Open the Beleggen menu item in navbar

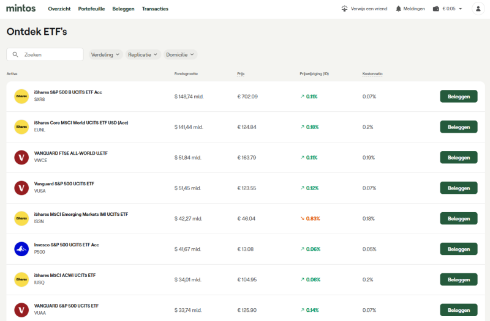(x=124, y=9)
